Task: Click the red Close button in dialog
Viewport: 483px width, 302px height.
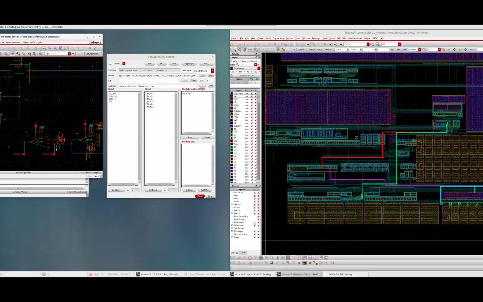Action: click(x=200, y=196)
